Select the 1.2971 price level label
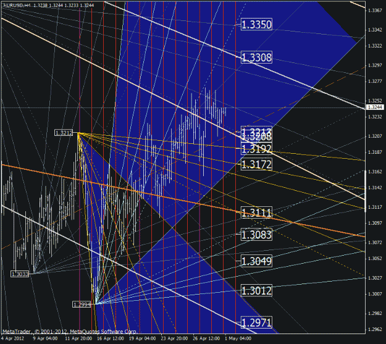Screen dimensions: 386x344 [256, 322]
